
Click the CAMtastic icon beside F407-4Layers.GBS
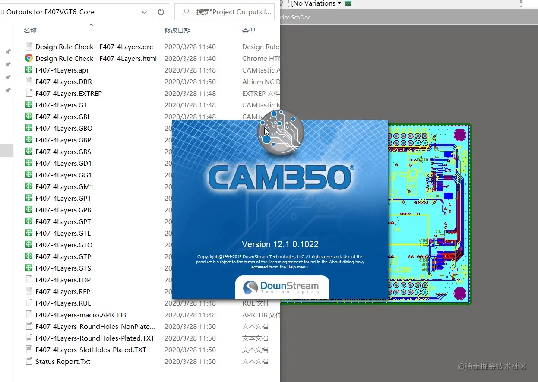coord(29,152)
